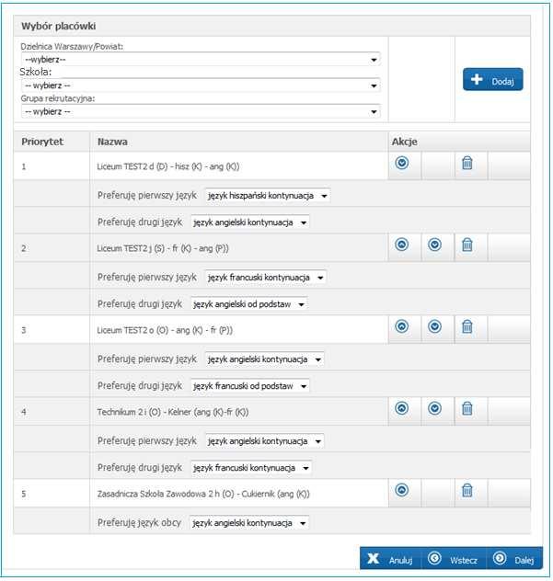This screenshot has width=553, height=581.
Task: Click the Dodaj button
Action: pos(492,79)
